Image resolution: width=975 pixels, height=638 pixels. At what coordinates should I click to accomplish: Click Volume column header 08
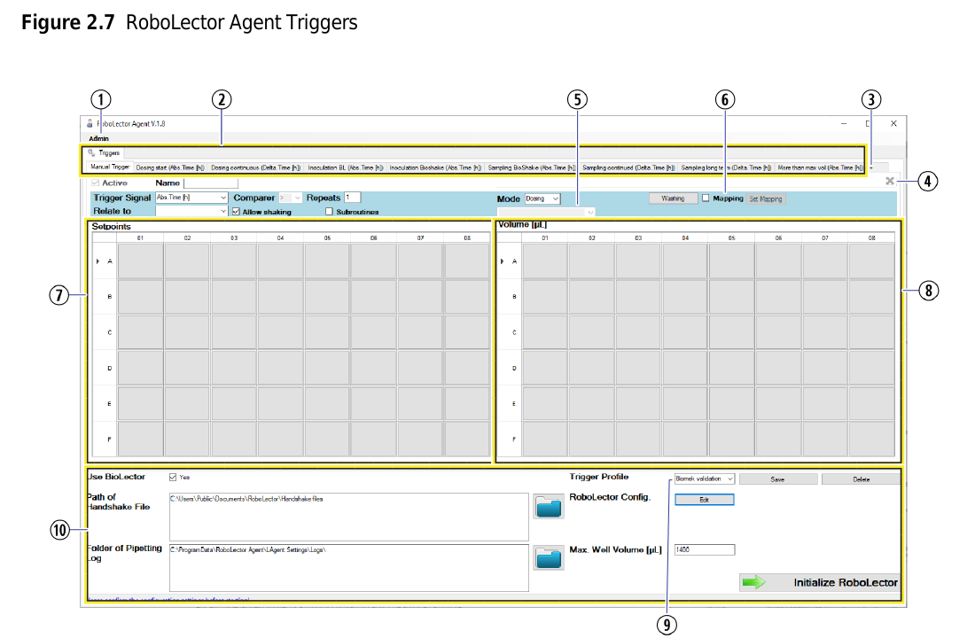[871, 237]
